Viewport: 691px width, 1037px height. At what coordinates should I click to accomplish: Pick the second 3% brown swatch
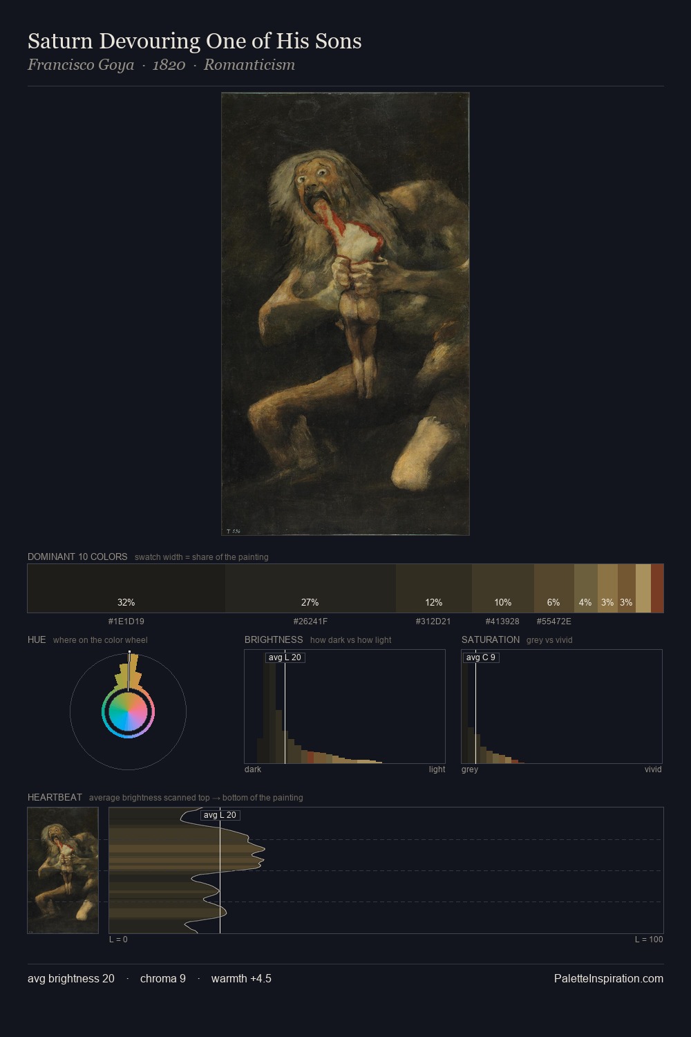(627, 588)
